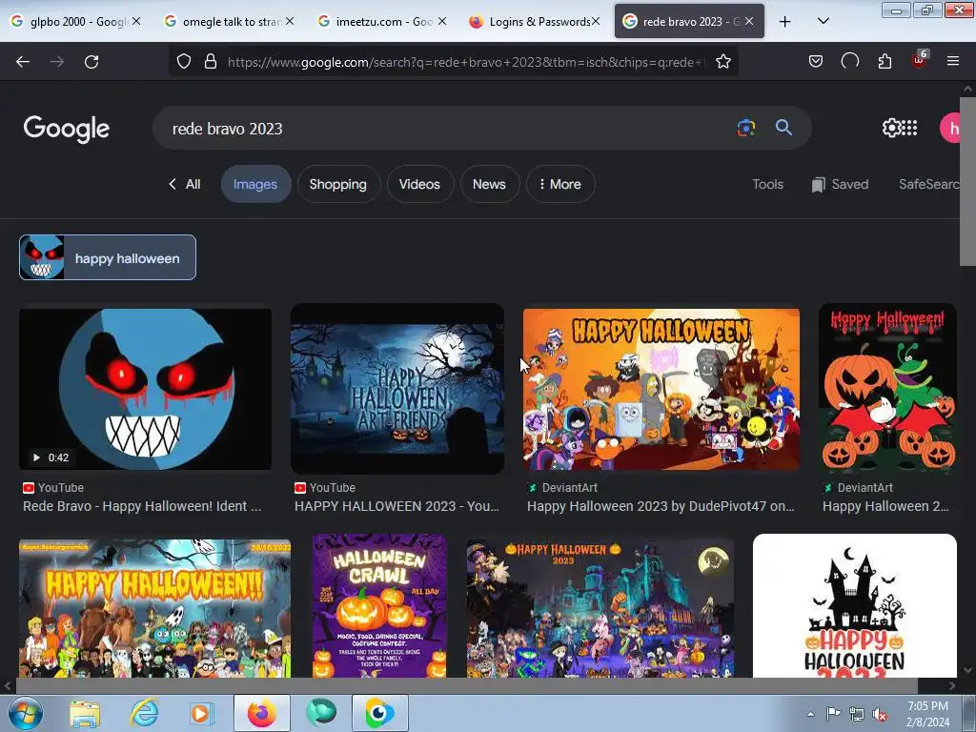Open the uBlock extension icon with badge
This screenshot has height=732, width=976.
click(920, 60)
